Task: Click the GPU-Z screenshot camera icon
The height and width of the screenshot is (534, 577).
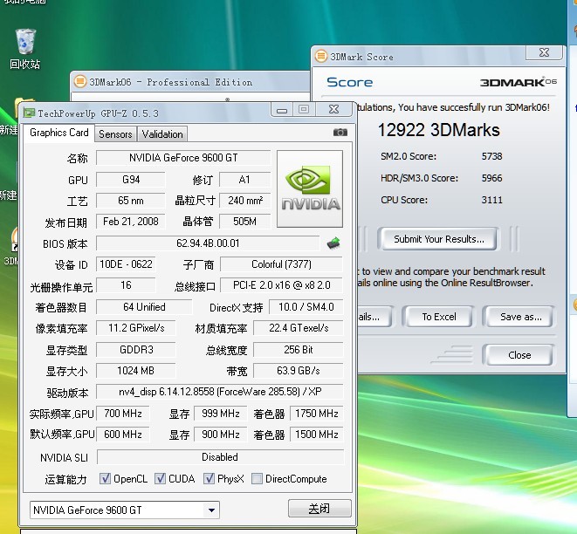Action: pyautogui.click(x=340, y=132)
